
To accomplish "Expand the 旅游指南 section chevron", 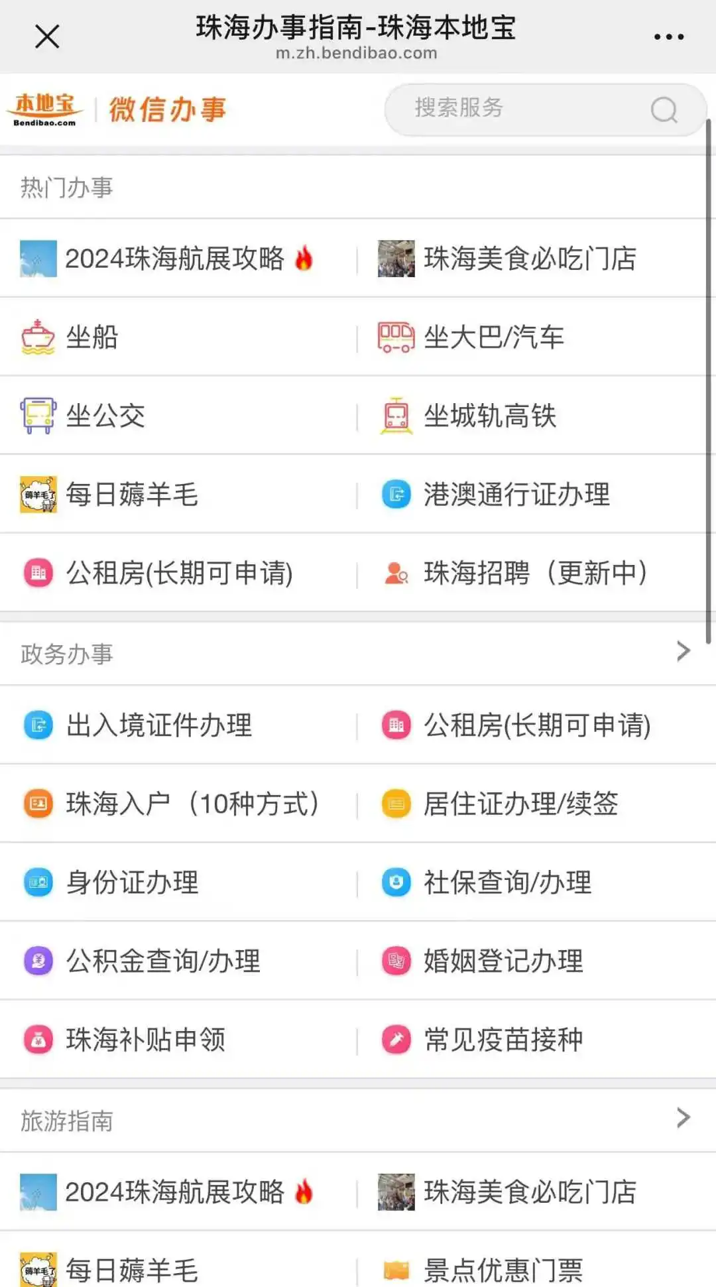I will pyautogui.click(x=683, y=1119).
